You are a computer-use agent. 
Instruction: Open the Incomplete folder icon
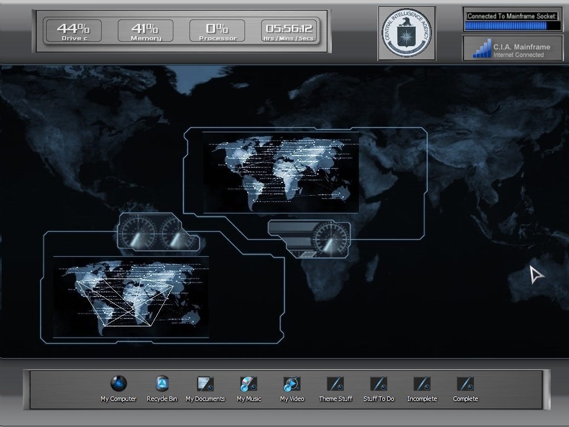(422, 384)
